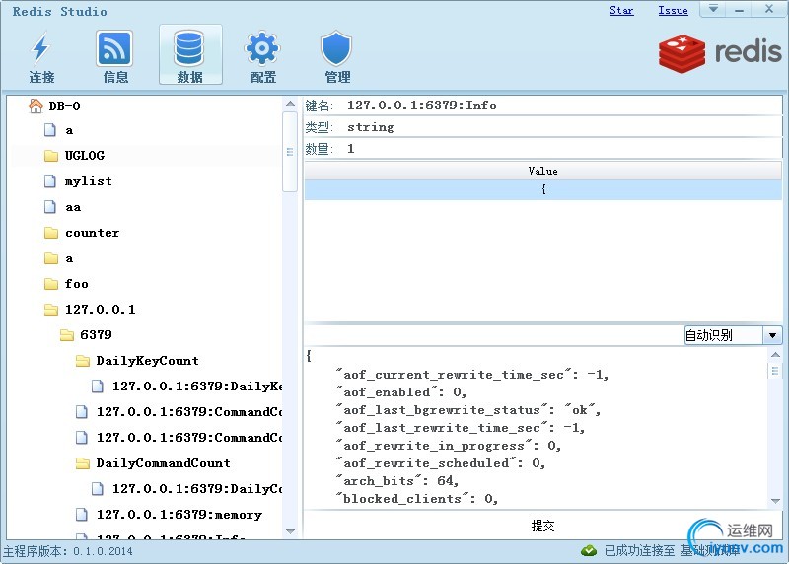
Task: Click the value editor scrollbar up arrow
Action: (775, 355)
